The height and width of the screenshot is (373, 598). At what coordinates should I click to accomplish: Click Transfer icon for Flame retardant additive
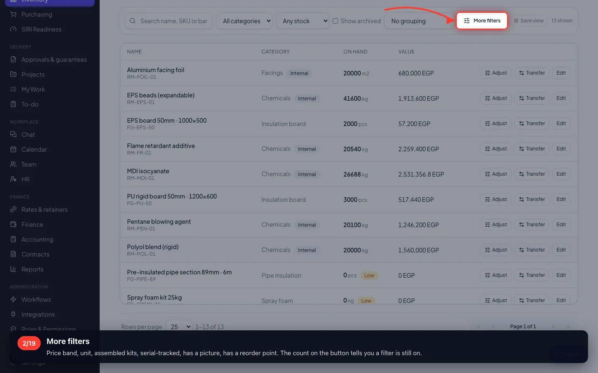pyautogui.click(x=521, y=149)
